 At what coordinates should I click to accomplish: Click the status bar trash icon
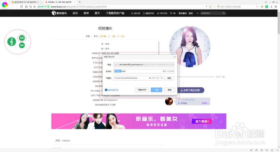(x=262, y=150)
